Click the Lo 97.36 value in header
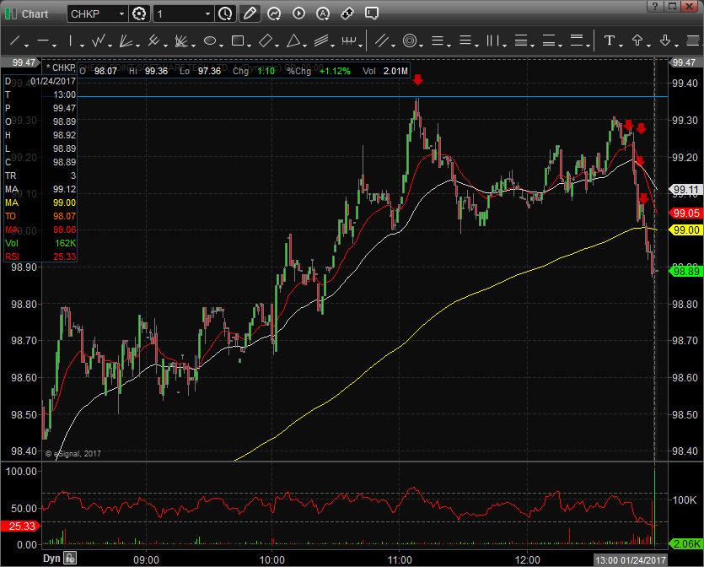Viewport: 704px width, 567px height. click(x=209, y=71)
